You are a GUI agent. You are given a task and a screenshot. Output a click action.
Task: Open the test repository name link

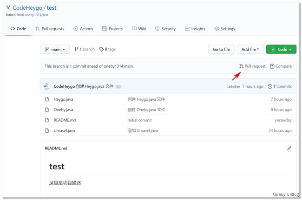click(x=52, y=8)
